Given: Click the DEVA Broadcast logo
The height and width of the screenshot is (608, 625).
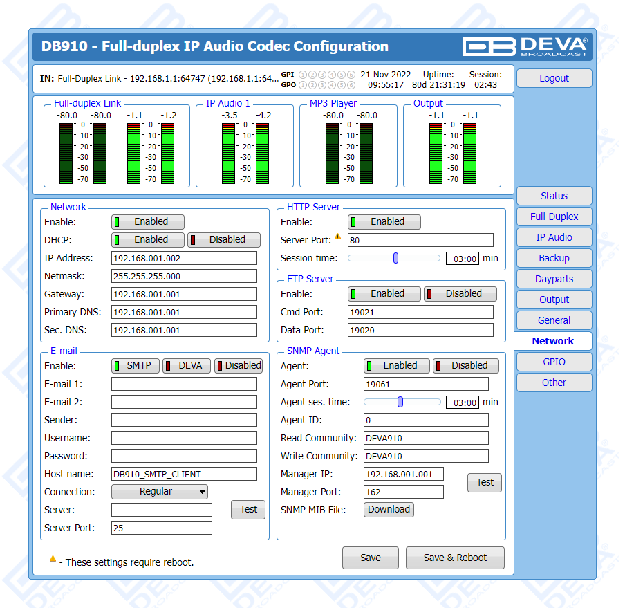Looking at the screenshot, I should (x=525, y=46).
